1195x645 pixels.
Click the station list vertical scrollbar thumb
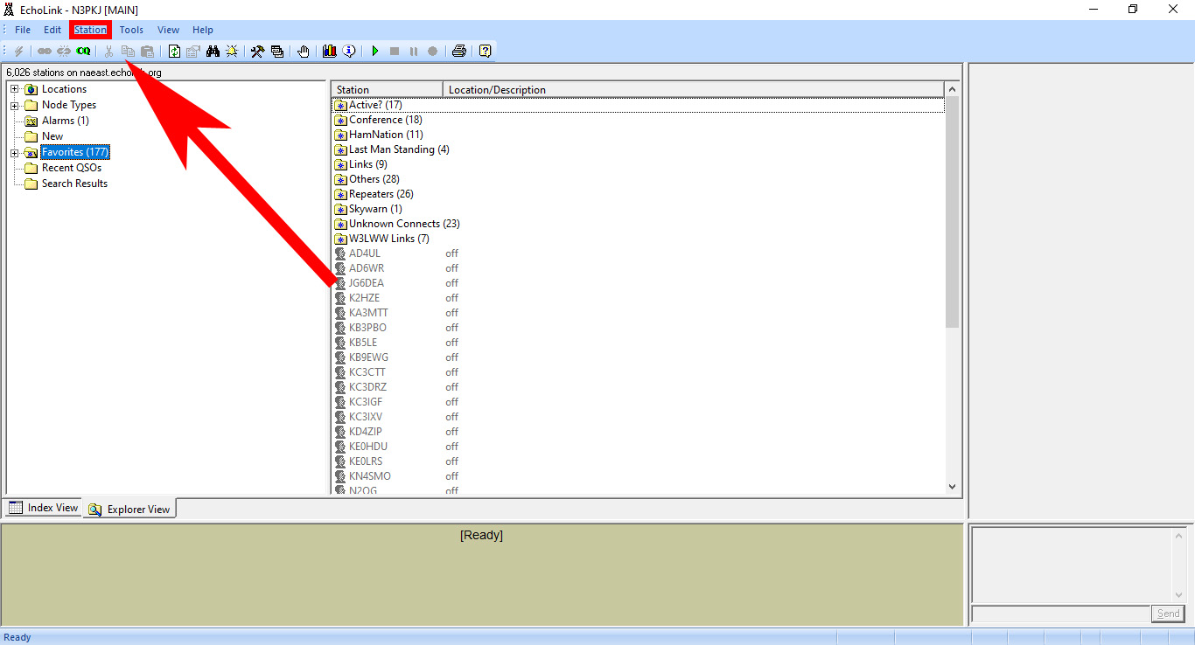[953, 212]
